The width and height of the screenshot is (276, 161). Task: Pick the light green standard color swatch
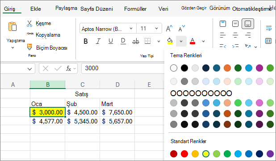click(217, 154)
